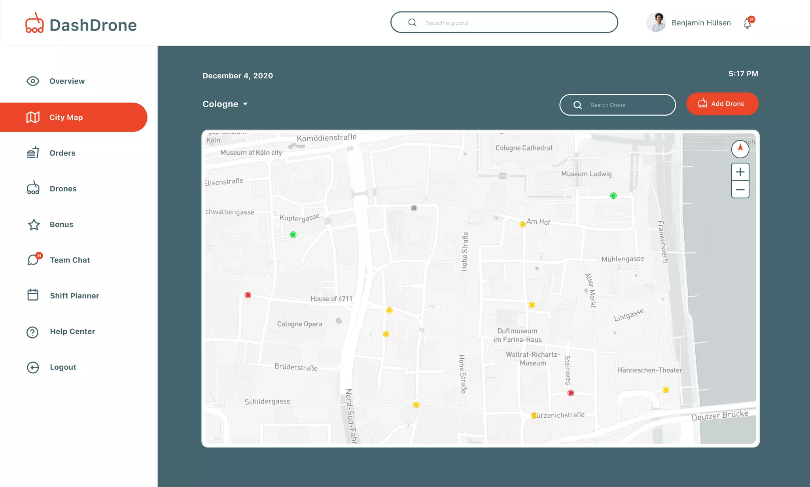Open notifications via the bell icon
Screen dimensions: 810x487
pyautogui.click(x=748, y=23)
